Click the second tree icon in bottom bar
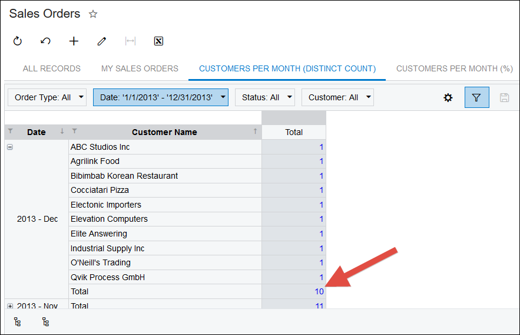The height and width of the screenshot is (335, 520). pyautogui.click(x=45, y=322)
